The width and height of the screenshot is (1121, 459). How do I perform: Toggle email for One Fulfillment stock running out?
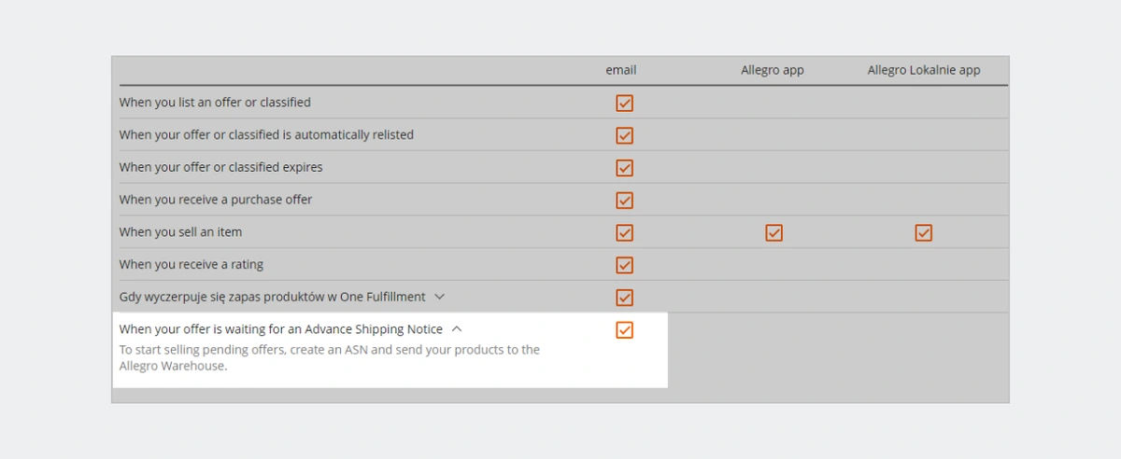click(625, 298)
